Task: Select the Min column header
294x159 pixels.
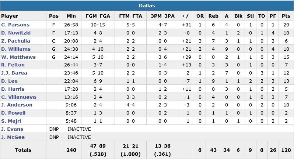Action: (71, 16)
